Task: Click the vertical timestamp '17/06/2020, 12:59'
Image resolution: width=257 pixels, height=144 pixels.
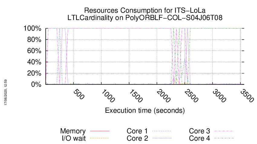Action: [5, 92]
